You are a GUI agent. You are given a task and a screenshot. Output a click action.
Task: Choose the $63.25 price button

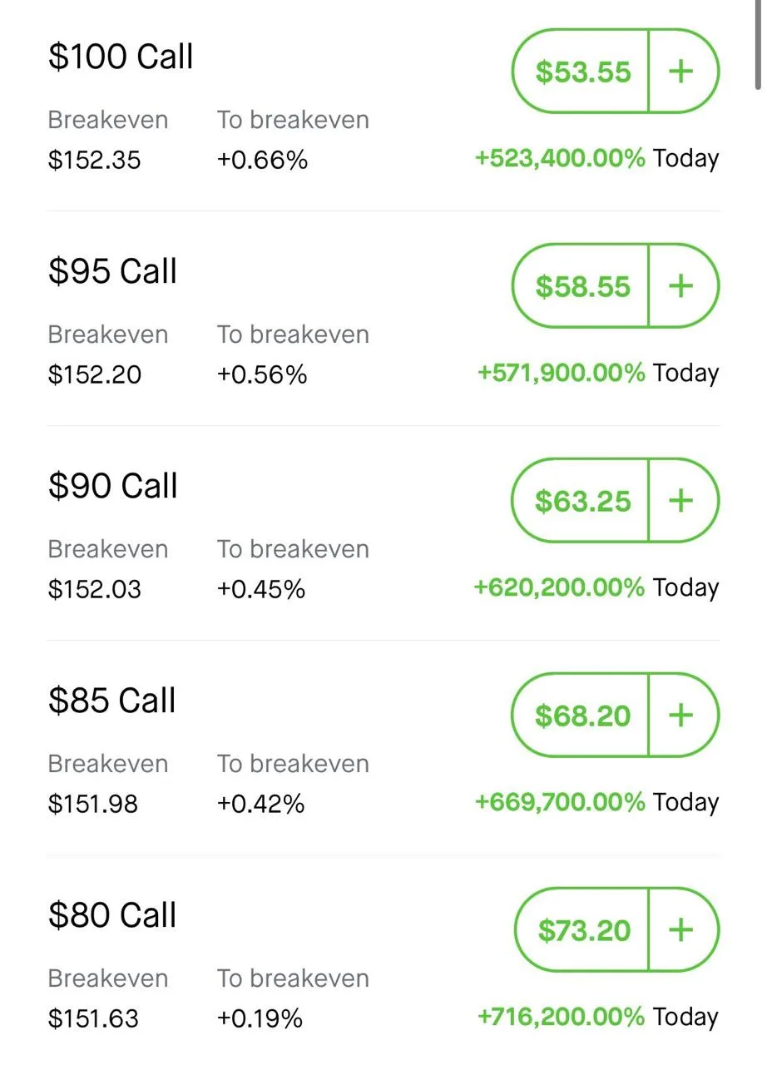click(581, 501)
